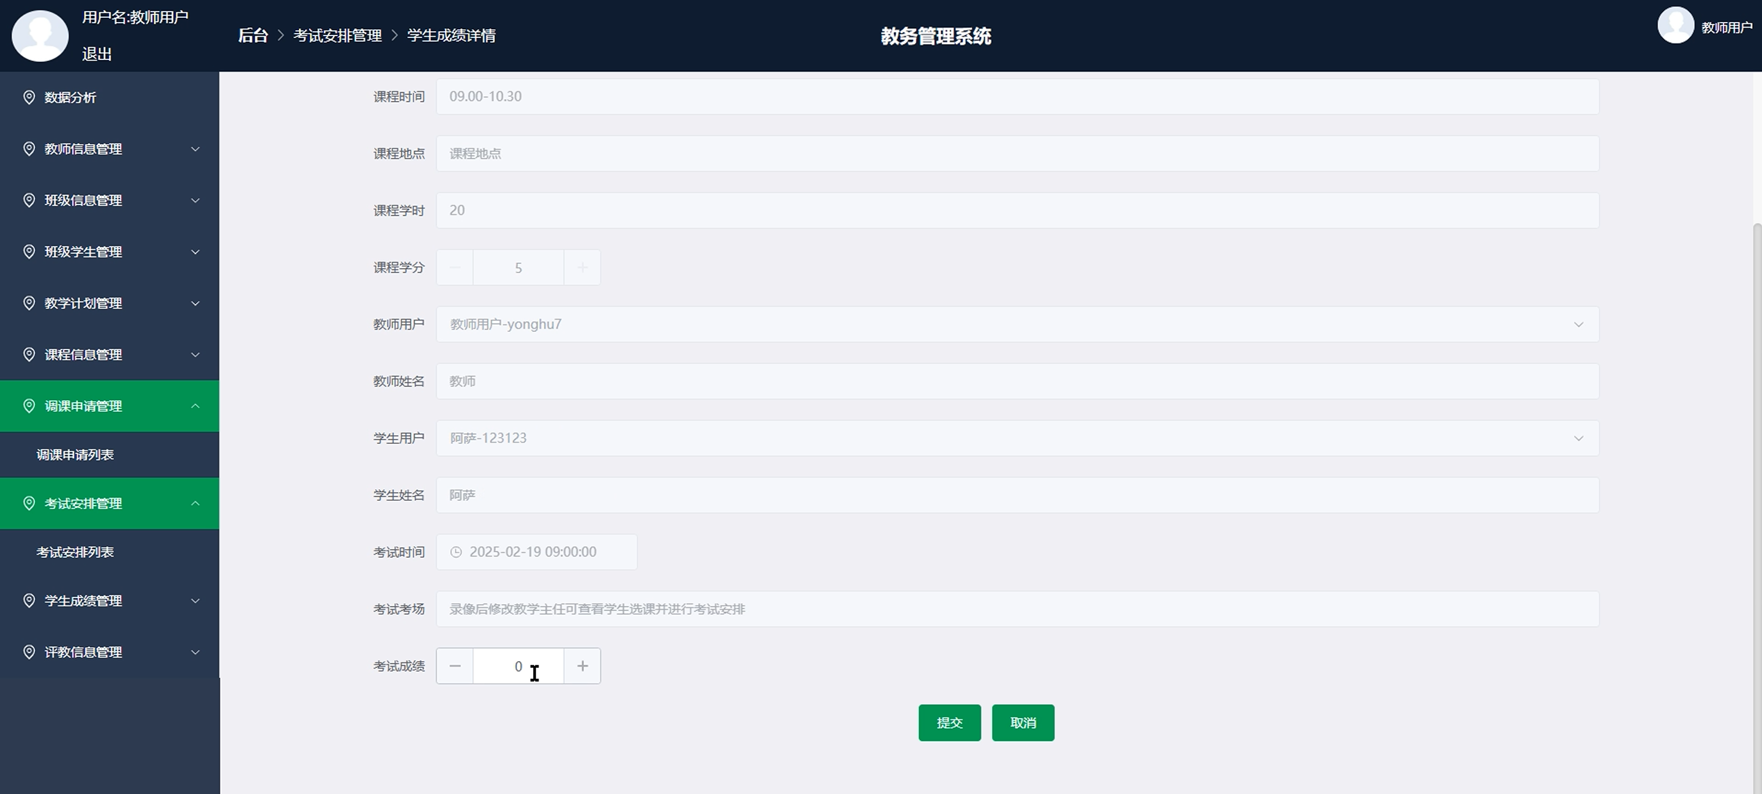Click the pin icon next to 教师信息管理
1762x794 pixels.
[x=29, y=149]
